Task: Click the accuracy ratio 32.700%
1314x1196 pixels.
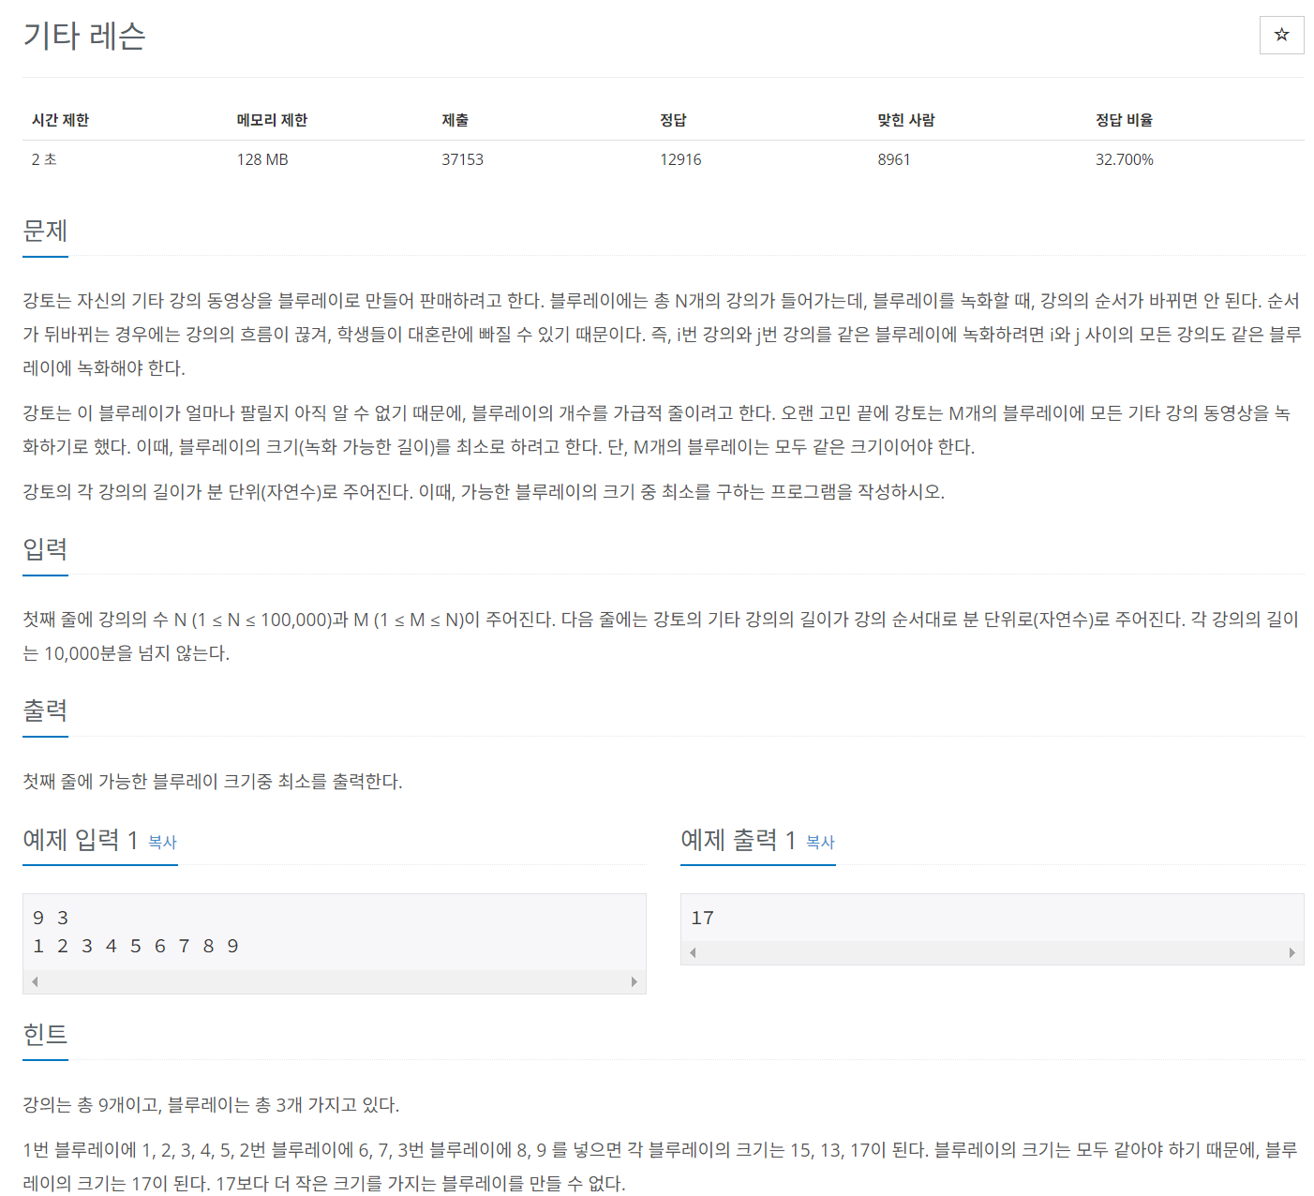Action: pos(1125,159)
